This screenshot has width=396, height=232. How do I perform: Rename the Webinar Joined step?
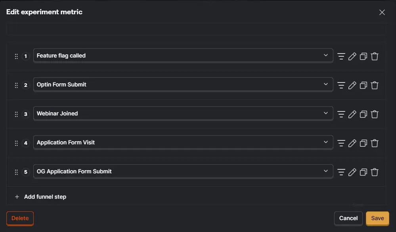(x=352, y=114)
